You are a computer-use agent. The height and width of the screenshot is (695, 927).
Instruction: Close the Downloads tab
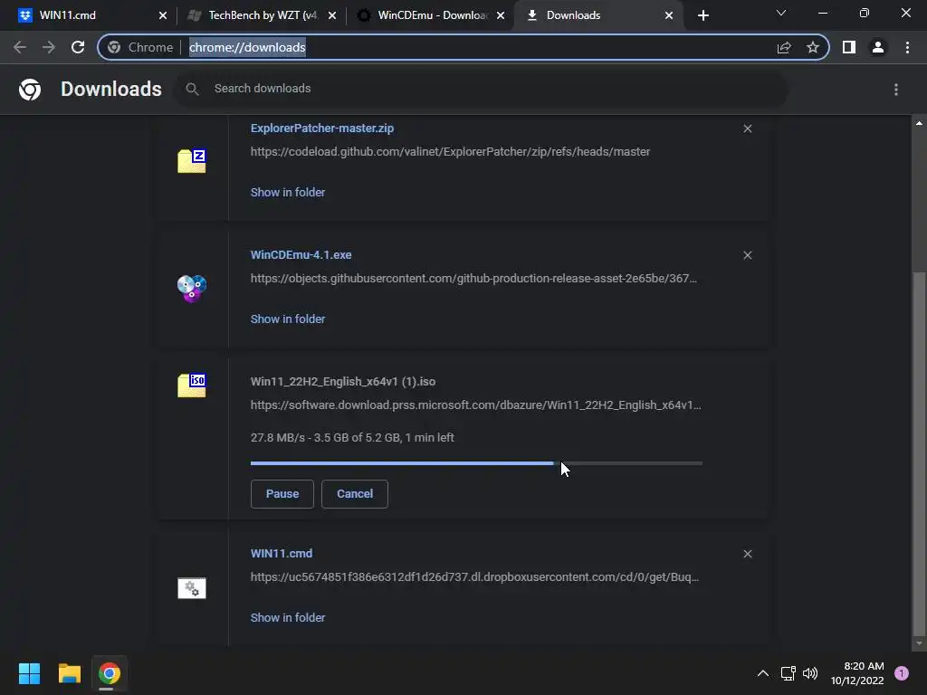(x=669, y=15)
